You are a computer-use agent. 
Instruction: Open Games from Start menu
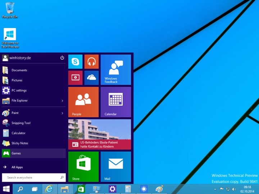point(34,153)
